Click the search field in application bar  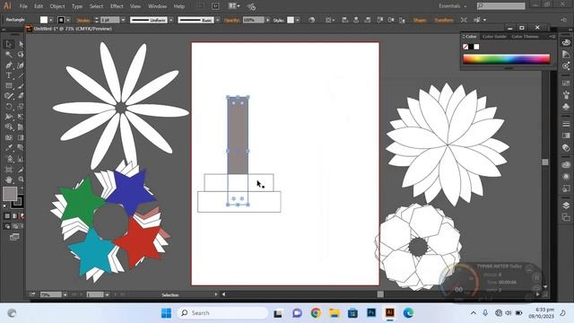(500, 6)
